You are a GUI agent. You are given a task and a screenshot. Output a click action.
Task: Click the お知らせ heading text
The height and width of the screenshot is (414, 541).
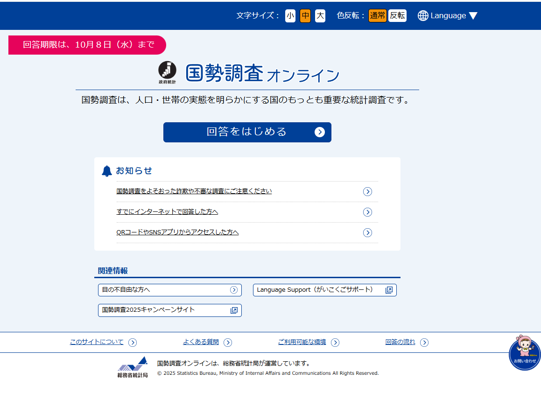134,171
